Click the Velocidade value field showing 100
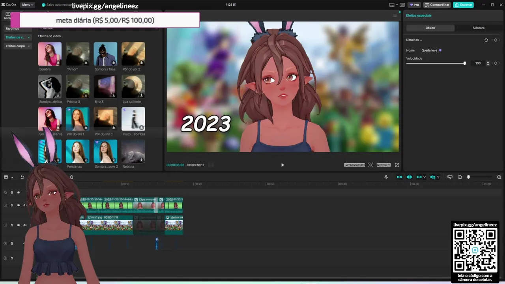 pos(478,63)
